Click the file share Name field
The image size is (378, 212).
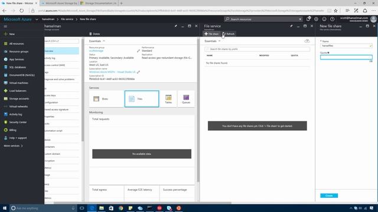pyautogui.click(x=346, y=46)
